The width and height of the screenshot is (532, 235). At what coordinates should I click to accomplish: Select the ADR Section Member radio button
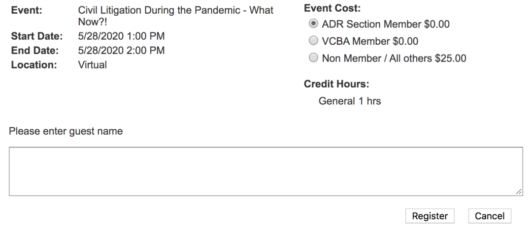312,24
